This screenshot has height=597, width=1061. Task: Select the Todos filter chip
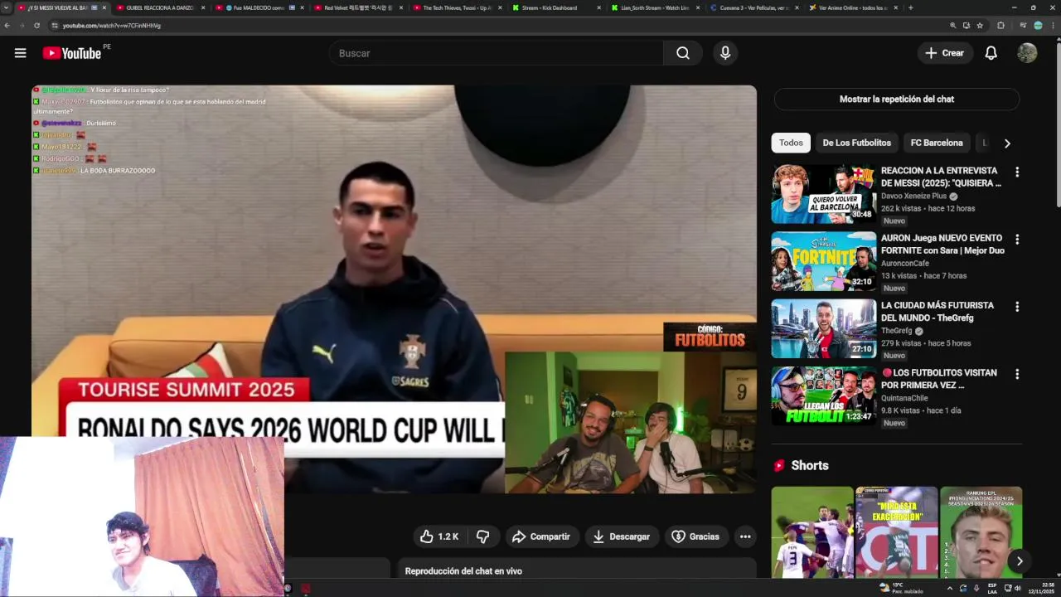tap(791, 143)
